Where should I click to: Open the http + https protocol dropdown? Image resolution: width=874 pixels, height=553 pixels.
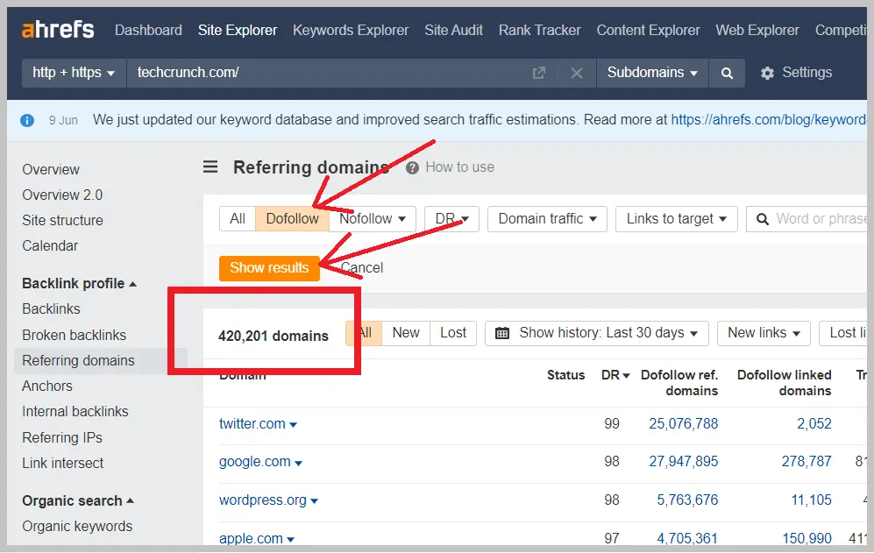tap(74, 73)
